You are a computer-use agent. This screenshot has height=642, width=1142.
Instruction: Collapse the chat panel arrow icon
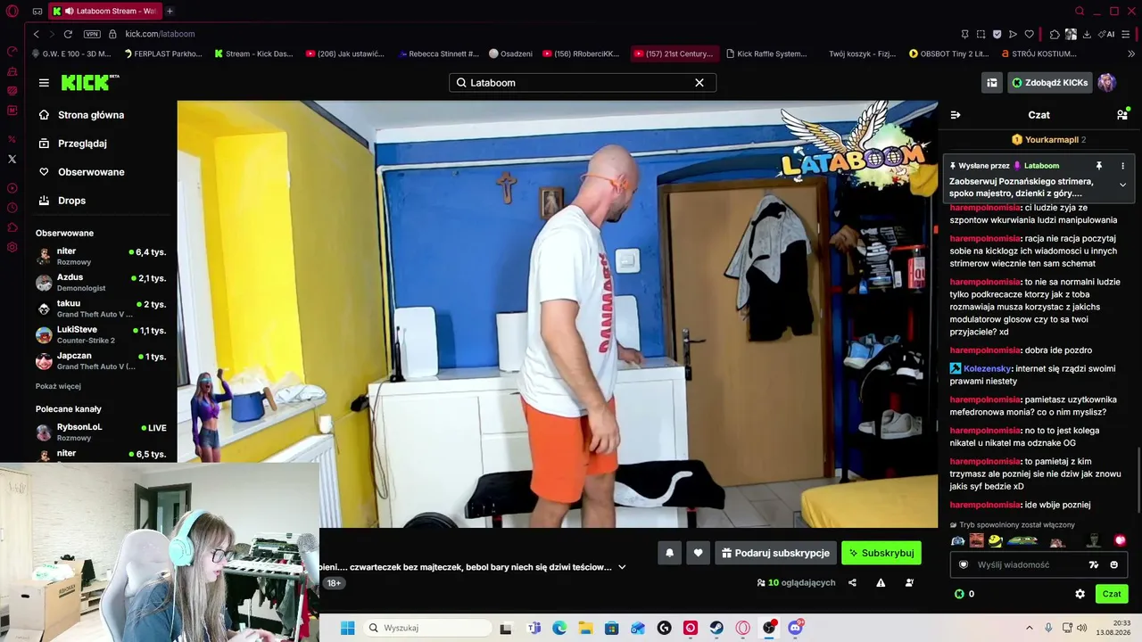[x=956, y=115]
